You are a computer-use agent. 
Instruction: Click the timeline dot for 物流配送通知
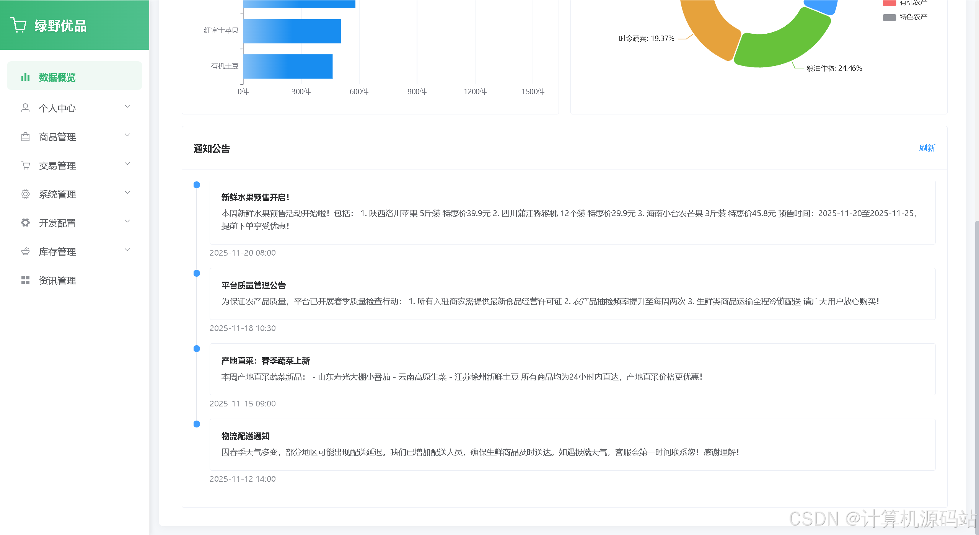point(197,424)
